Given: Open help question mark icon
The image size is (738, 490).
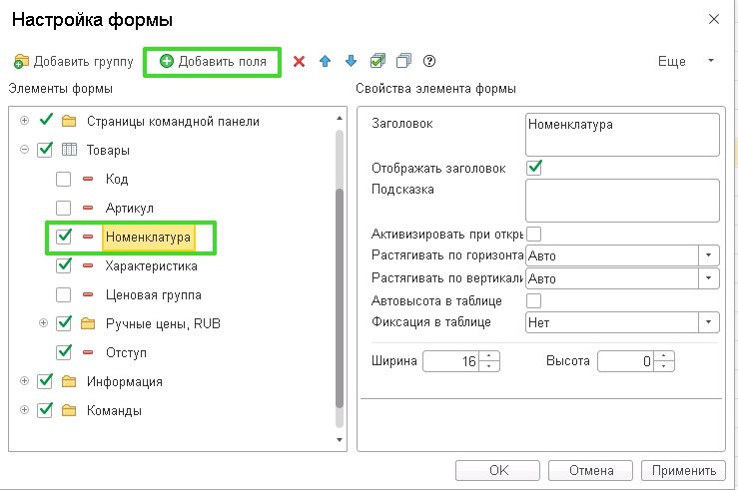Looking at the screenshot, I should 429,61.
